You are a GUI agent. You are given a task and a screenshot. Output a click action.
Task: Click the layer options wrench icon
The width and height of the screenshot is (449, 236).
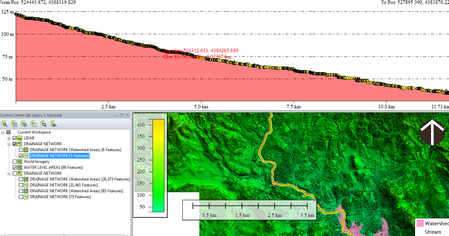(x=4, y=124)
